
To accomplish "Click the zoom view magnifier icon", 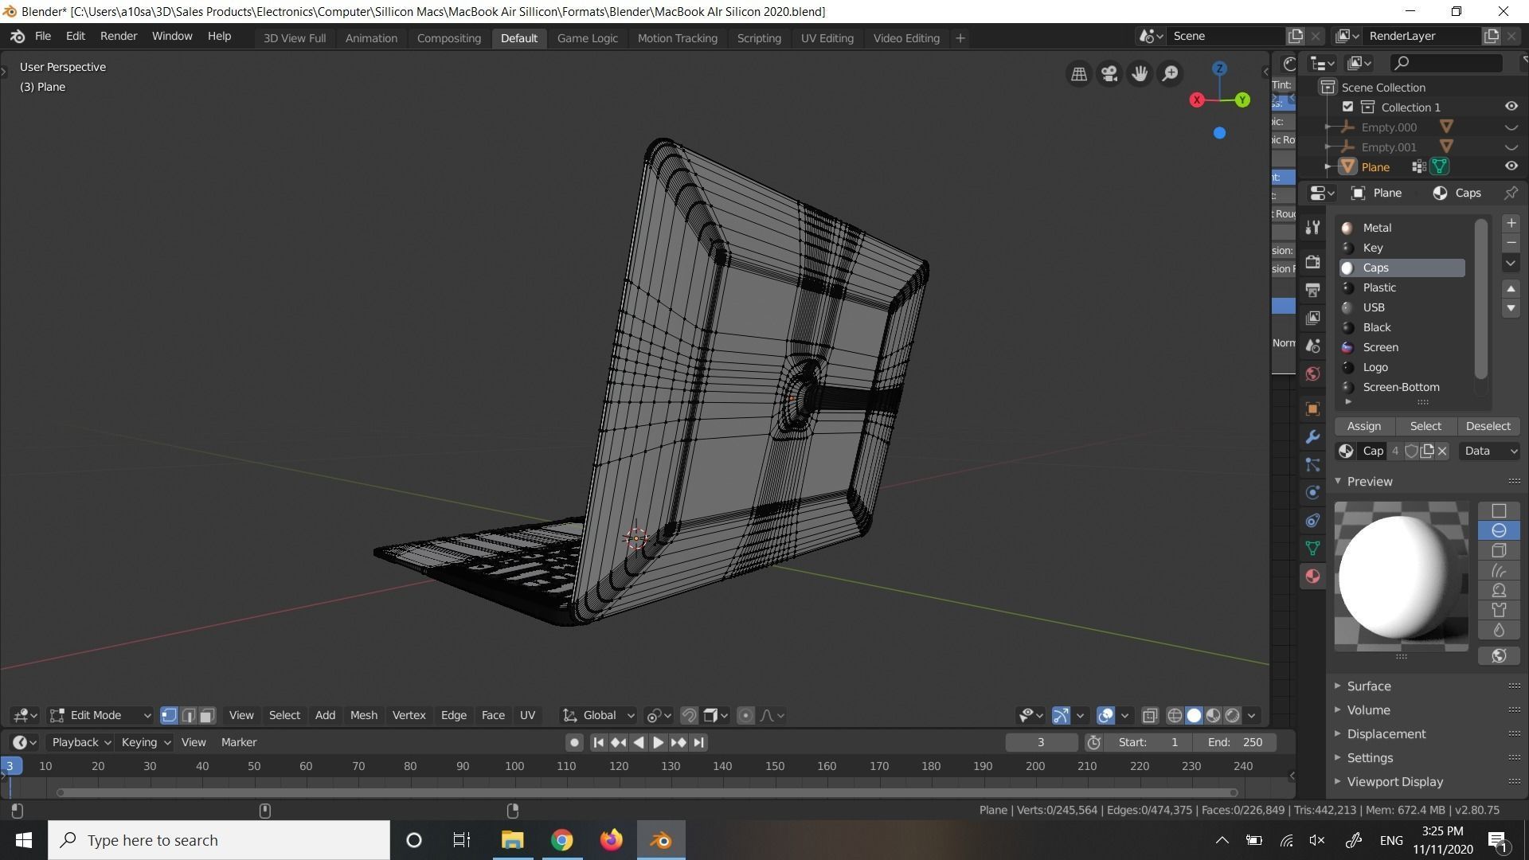I will (1170, 73).
